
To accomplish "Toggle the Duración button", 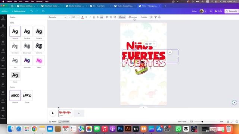I will click(64, 122).
